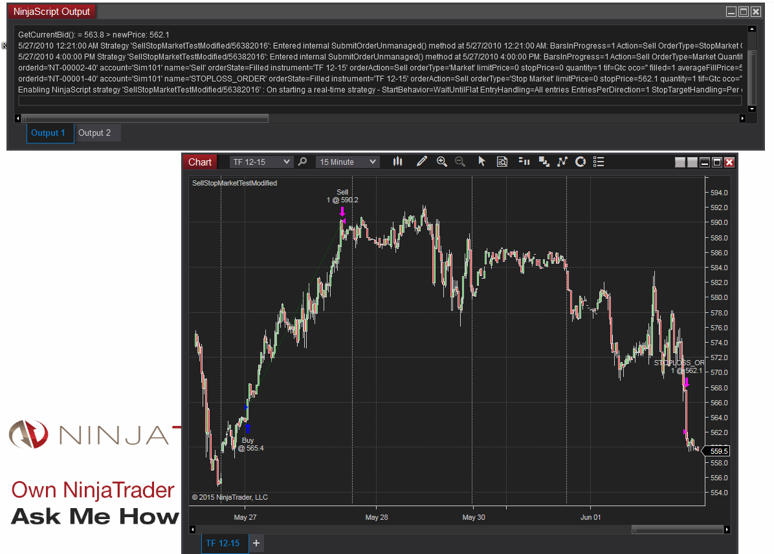Image resolution: width=774 pixels, height=554 pixels.
Task: Click the Jun 01 date axis label
Action: point(590,517)
